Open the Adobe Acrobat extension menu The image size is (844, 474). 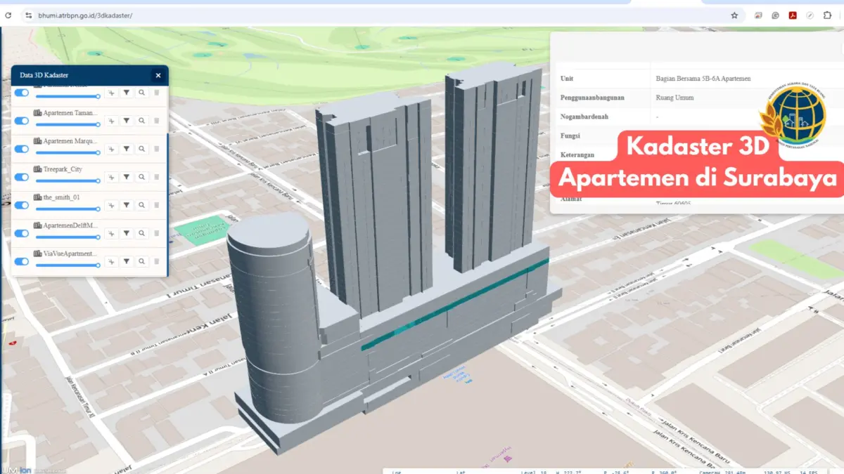793,14
